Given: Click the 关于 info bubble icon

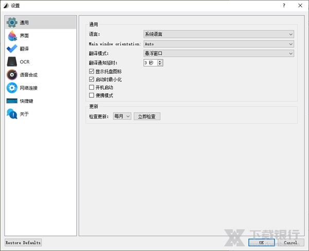Looking at the screenshot, I should click(x=12, y=114).
